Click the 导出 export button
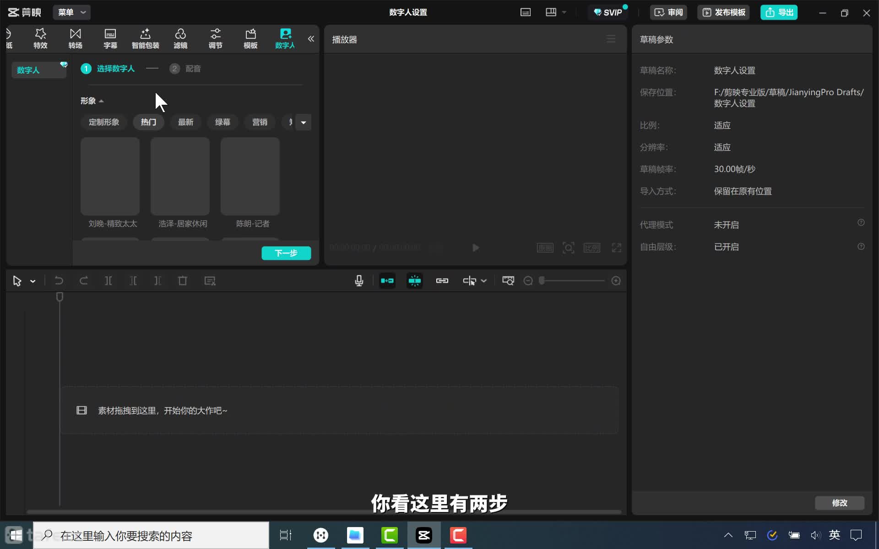Image resolution: width=879 pixels, height=549 pixels. (x=779, y=12)
